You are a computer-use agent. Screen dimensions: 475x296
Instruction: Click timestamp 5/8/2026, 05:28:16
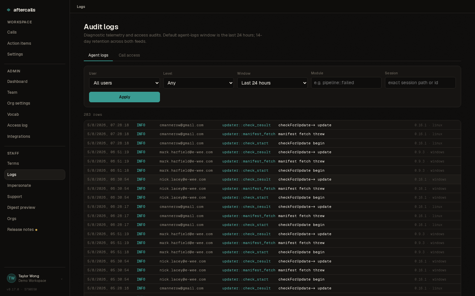pos(108,288)
